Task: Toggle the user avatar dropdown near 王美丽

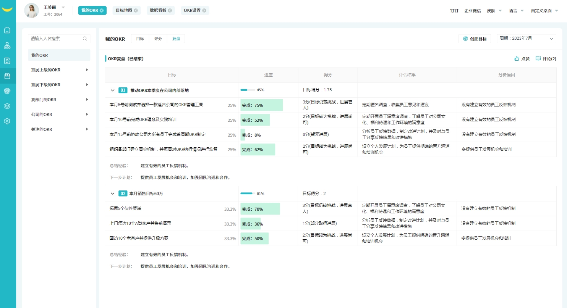Action: click(63, 7)
